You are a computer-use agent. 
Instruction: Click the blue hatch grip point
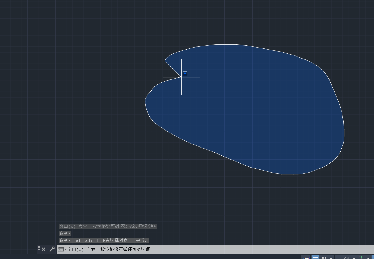tap(185, 73)
